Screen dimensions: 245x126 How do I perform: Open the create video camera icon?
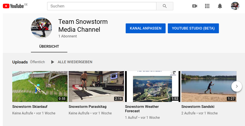click(x=194, y=6)
